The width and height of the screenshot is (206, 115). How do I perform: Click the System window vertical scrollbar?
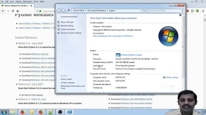coord(183,47)
